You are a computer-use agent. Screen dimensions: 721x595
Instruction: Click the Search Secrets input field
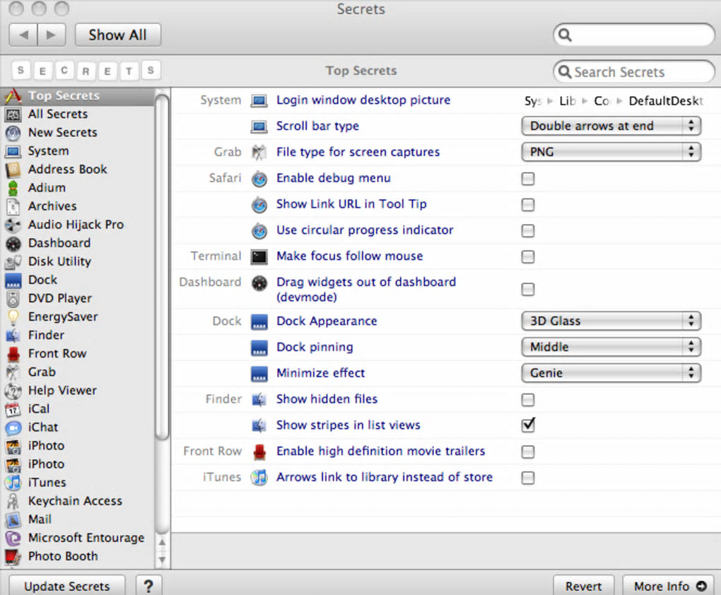[640, 72]
